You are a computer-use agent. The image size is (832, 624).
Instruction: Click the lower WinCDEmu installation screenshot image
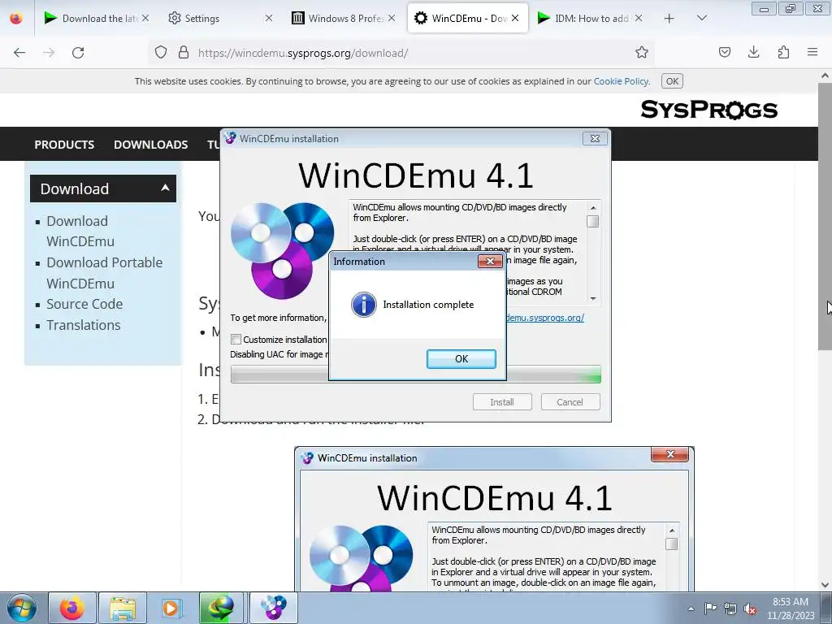pyautogui.click(x=494, y=519)
